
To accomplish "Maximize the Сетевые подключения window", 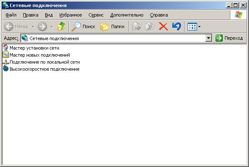I will (x=236, y=5).
